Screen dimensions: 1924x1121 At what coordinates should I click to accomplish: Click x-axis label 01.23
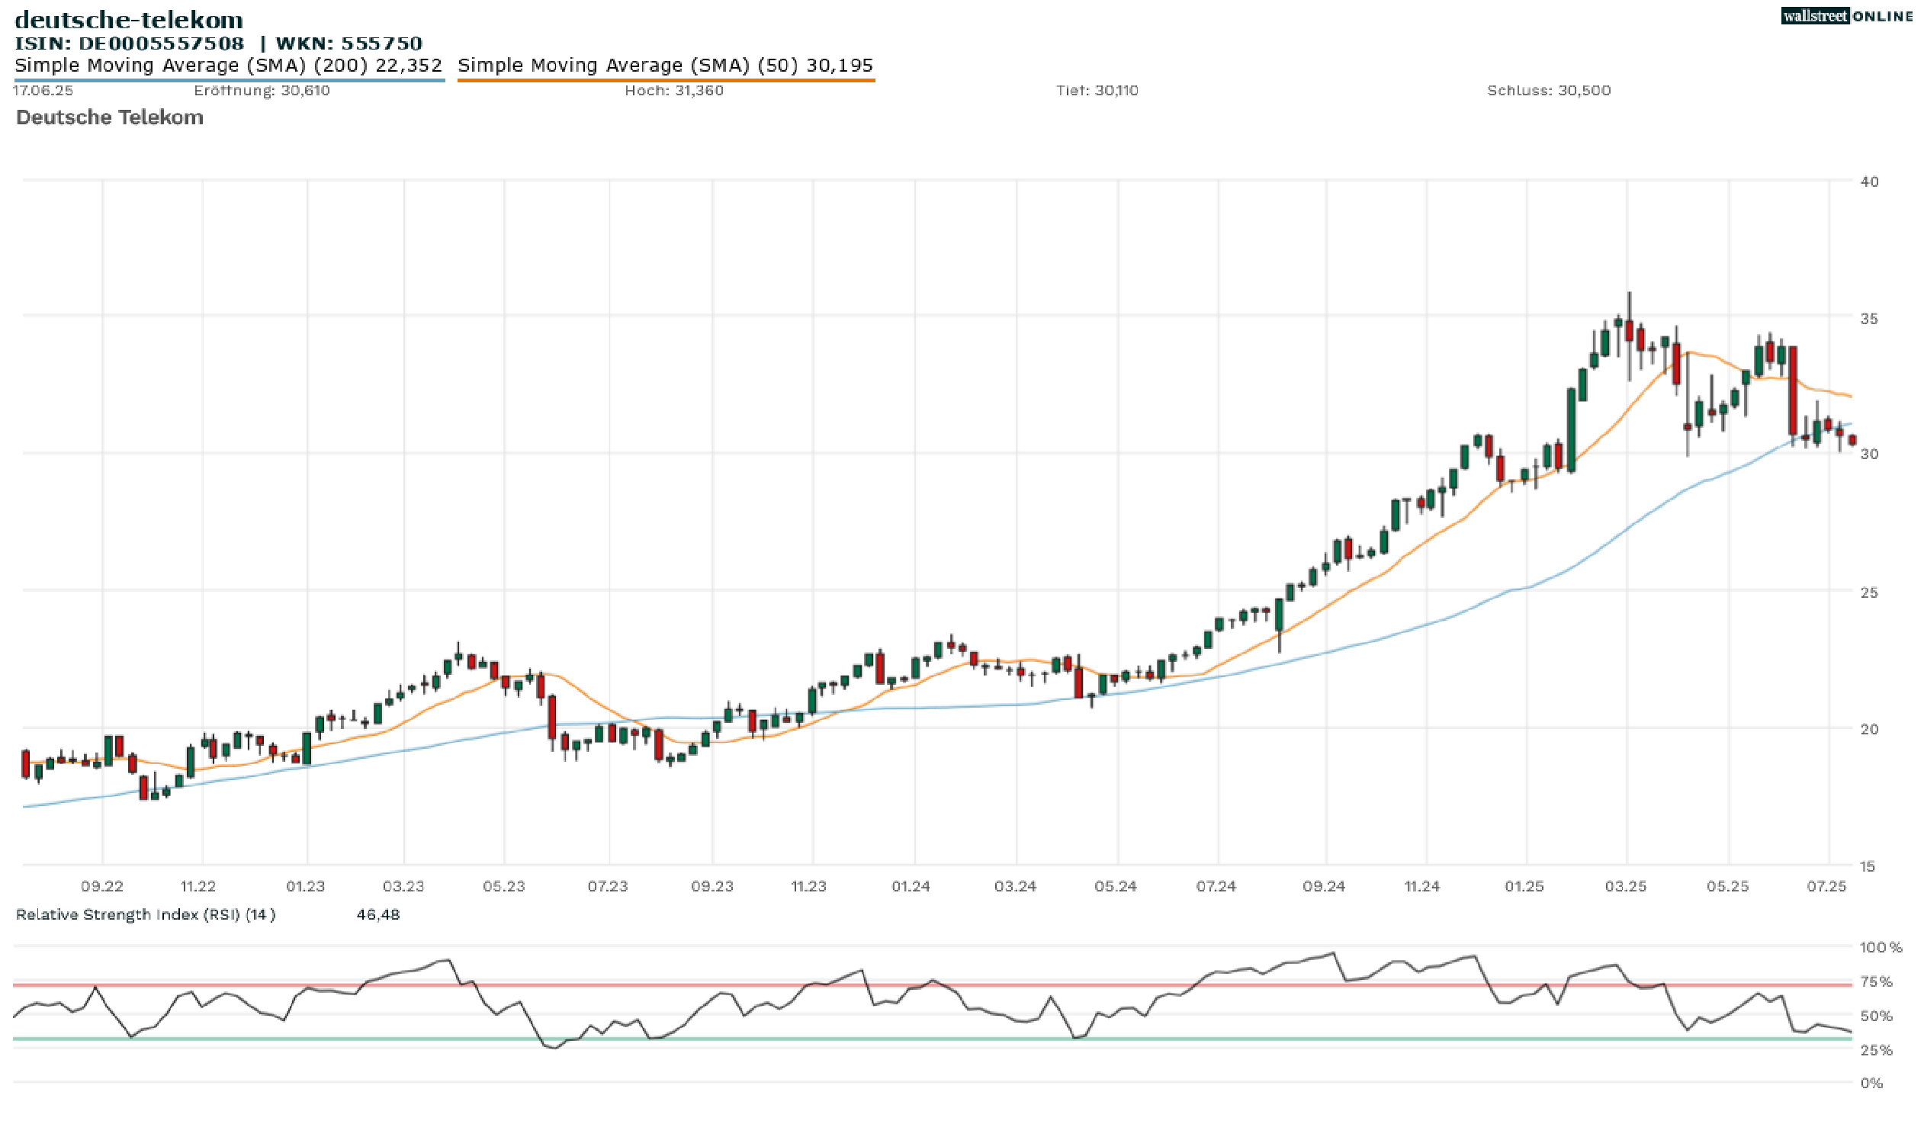[305, 887]
